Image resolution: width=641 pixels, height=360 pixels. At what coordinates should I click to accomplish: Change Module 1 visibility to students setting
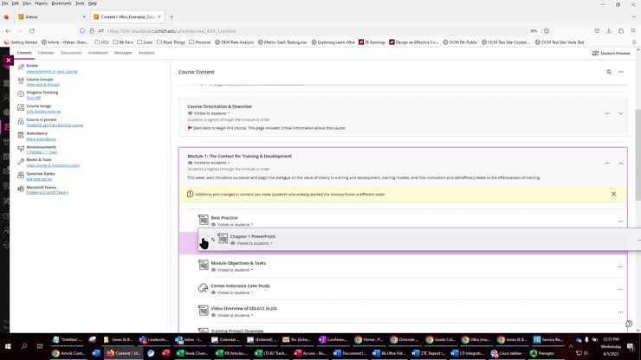coord(210,163)
